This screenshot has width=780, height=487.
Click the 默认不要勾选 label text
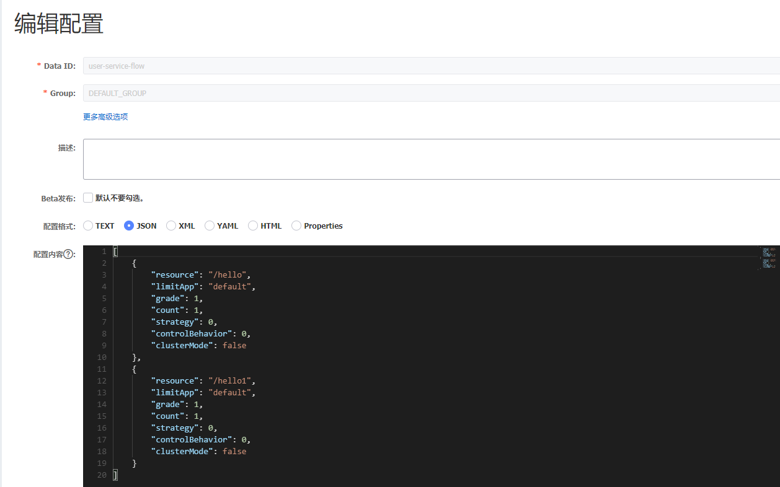(x=120, y=198)
